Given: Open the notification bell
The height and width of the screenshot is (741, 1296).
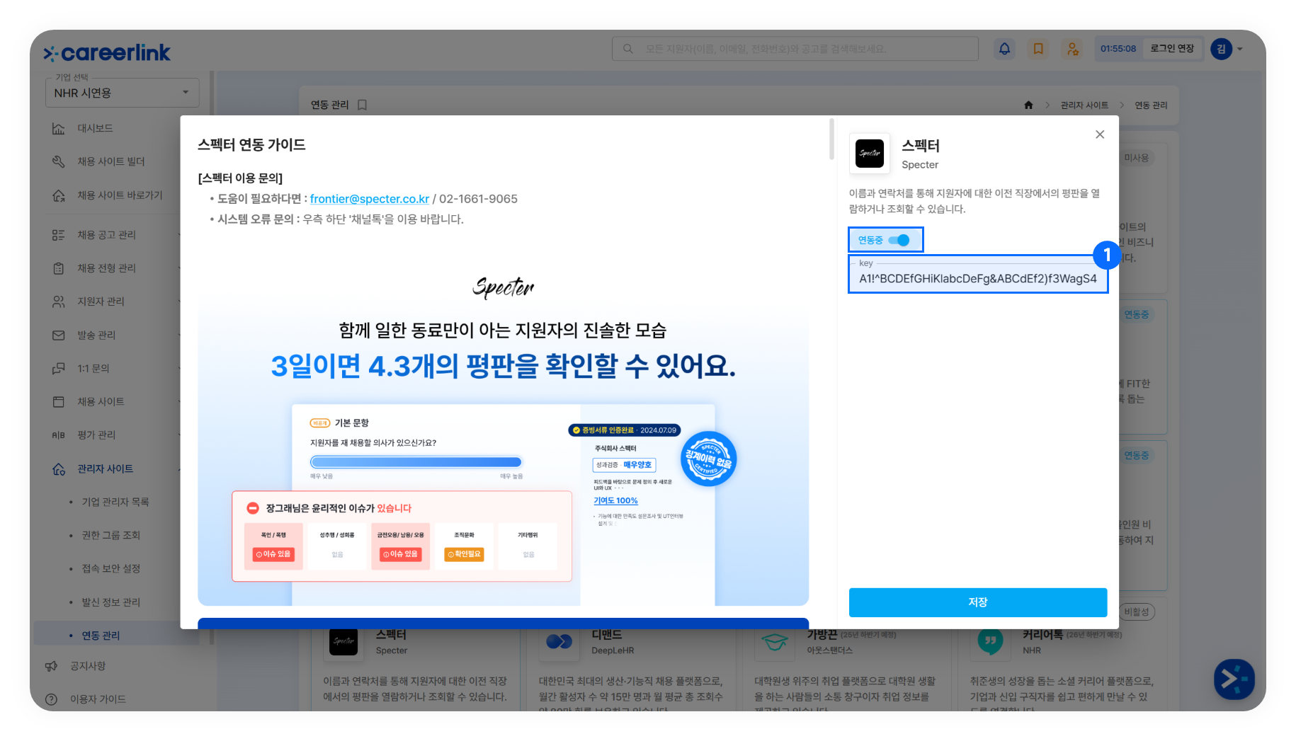Looking at the screenshot, I should [1004, 49].
